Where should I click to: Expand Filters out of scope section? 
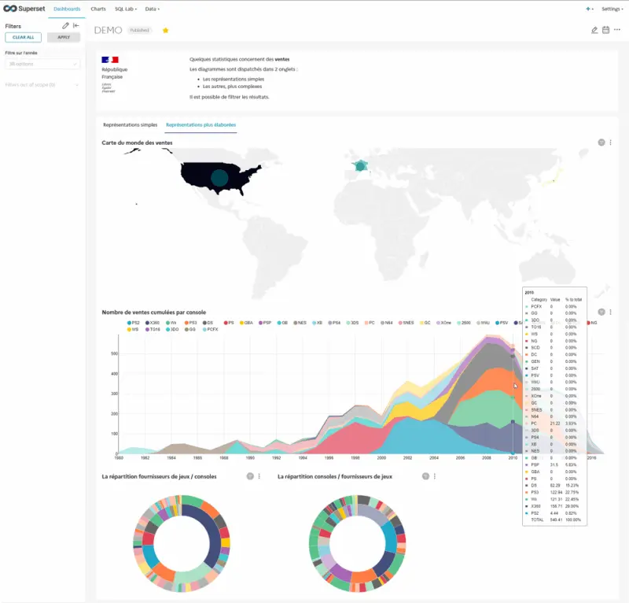tap(42, 85)
